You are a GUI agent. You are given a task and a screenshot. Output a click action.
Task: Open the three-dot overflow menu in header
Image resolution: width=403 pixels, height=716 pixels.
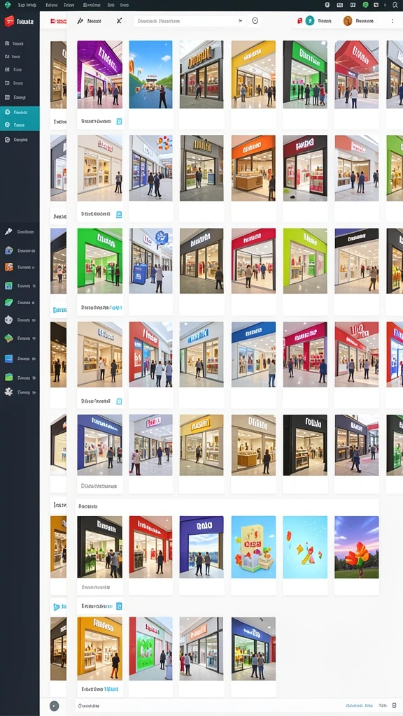click(392, 21)
